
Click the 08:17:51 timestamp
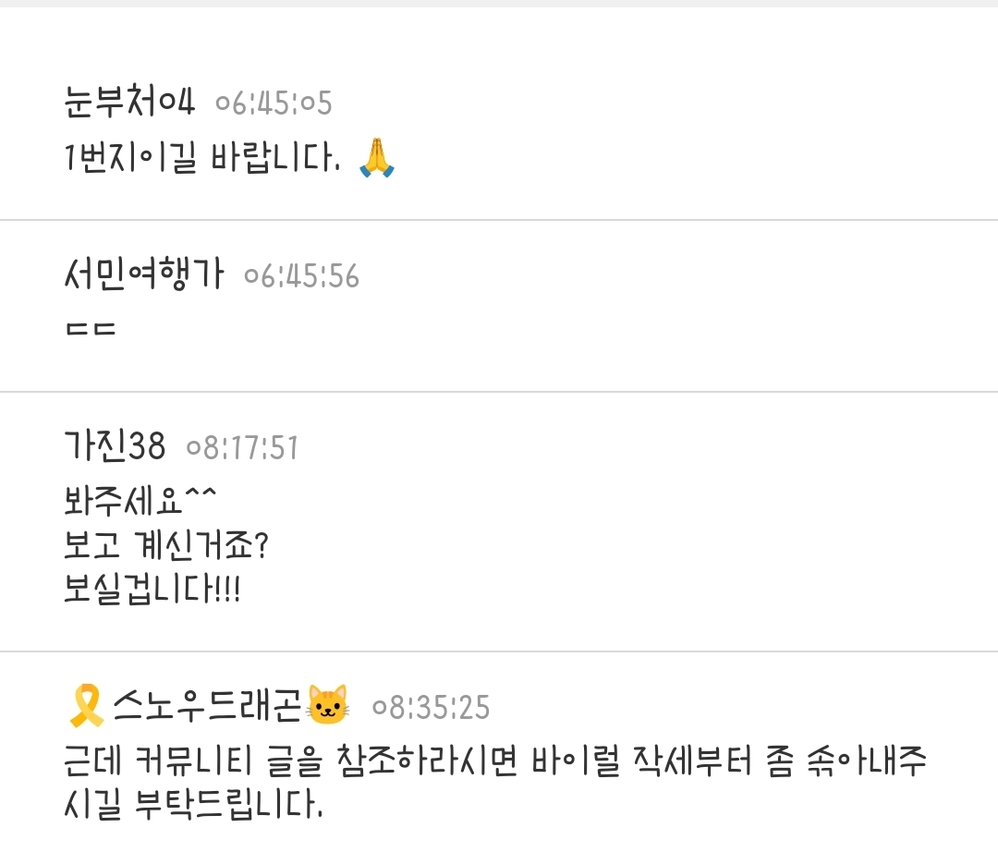(242, 448)
